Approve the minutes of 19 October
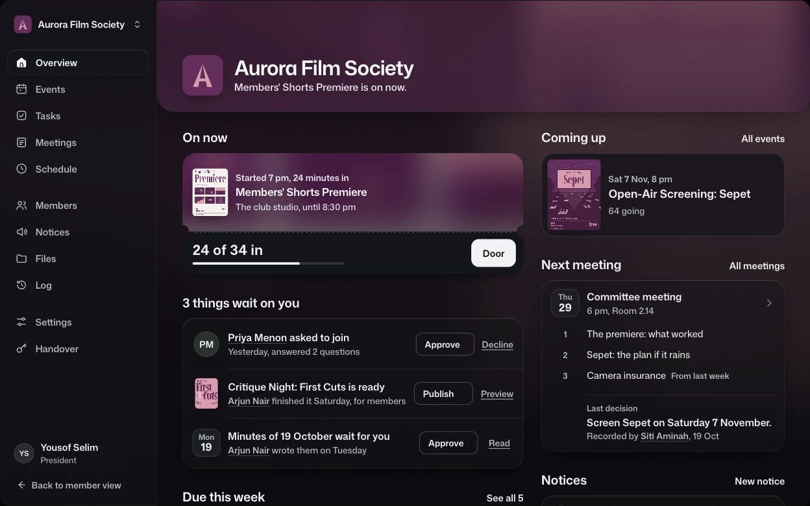 (448, 443)
